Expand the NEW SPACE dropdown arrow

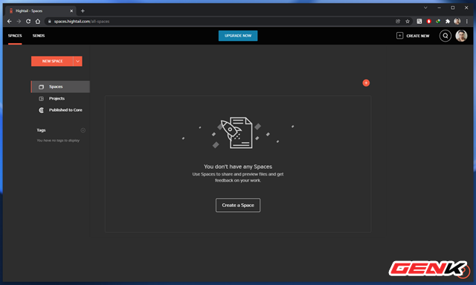point(77,61)
